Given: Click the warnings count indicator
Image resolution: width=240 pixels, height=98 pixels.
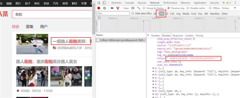Looking at the screenshot, I should tap(228, 3).
